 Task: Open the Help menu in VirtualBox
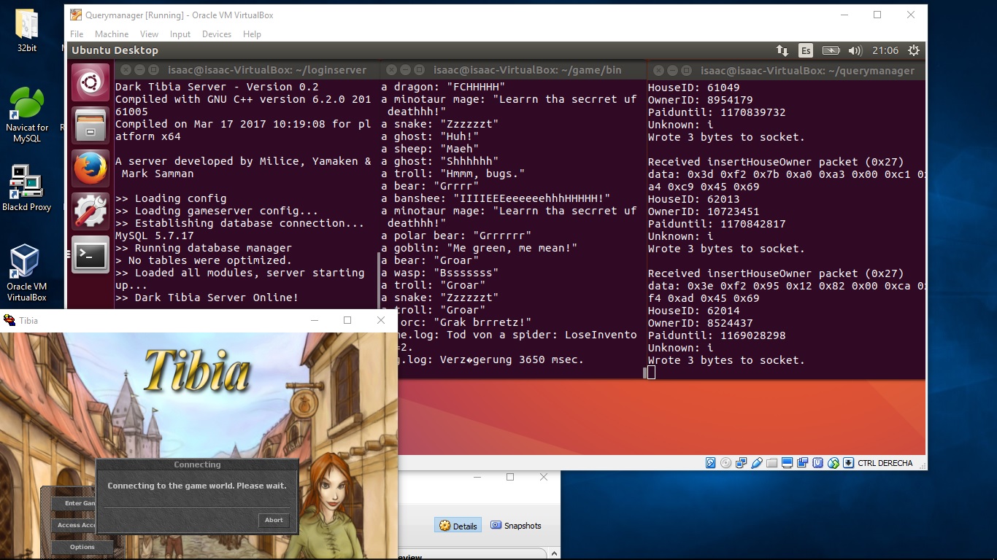click(252, 34)
